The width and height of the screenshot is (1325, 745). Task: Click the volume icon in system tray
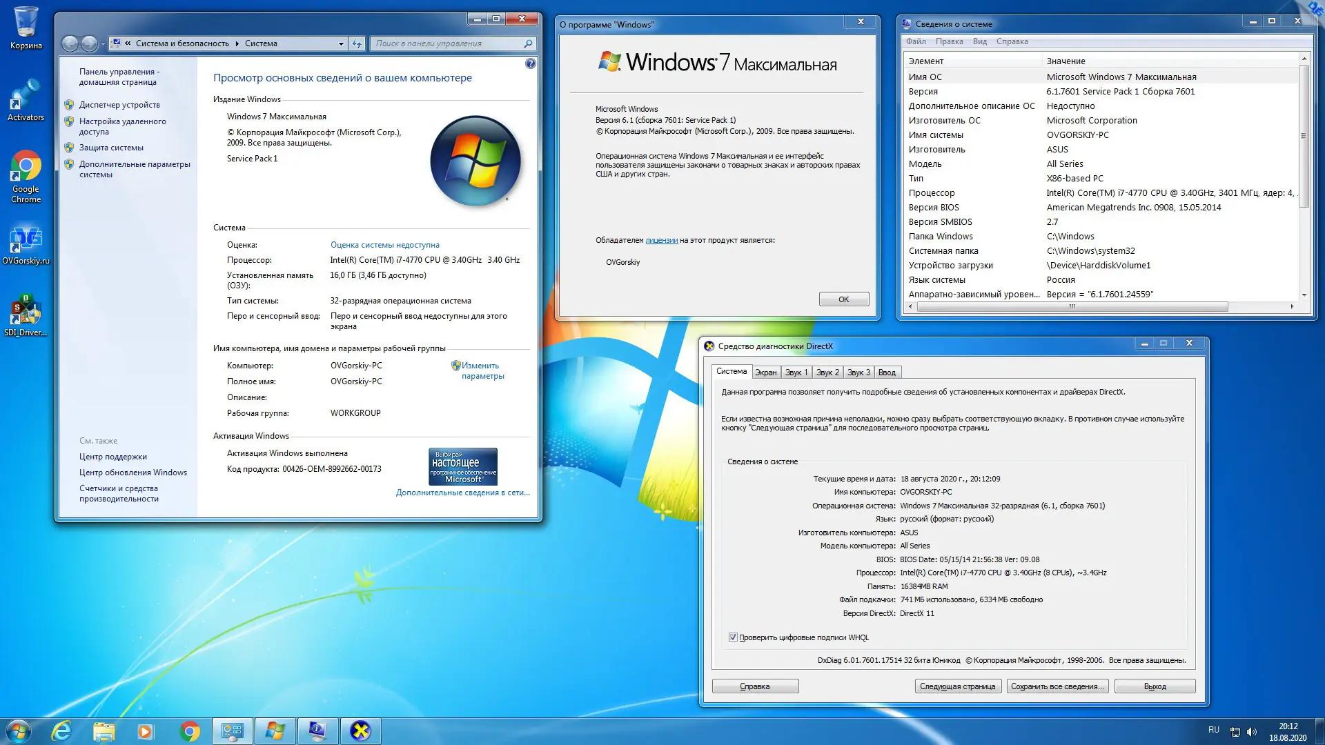click(x=1252, y=732)
